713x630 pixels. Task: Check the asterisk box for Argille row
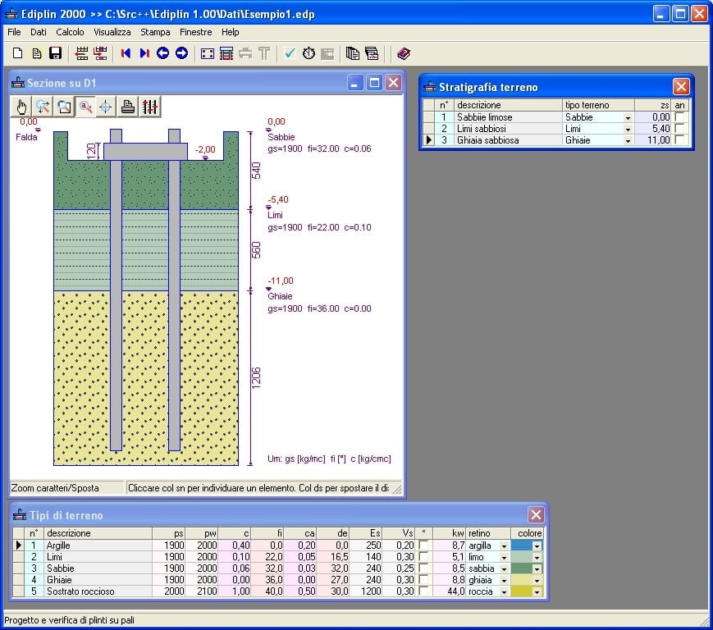click(x=423, y=546)
